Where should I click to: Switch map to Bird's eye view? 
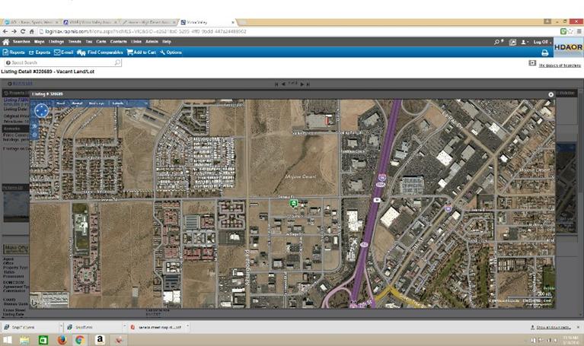[97, 103]
